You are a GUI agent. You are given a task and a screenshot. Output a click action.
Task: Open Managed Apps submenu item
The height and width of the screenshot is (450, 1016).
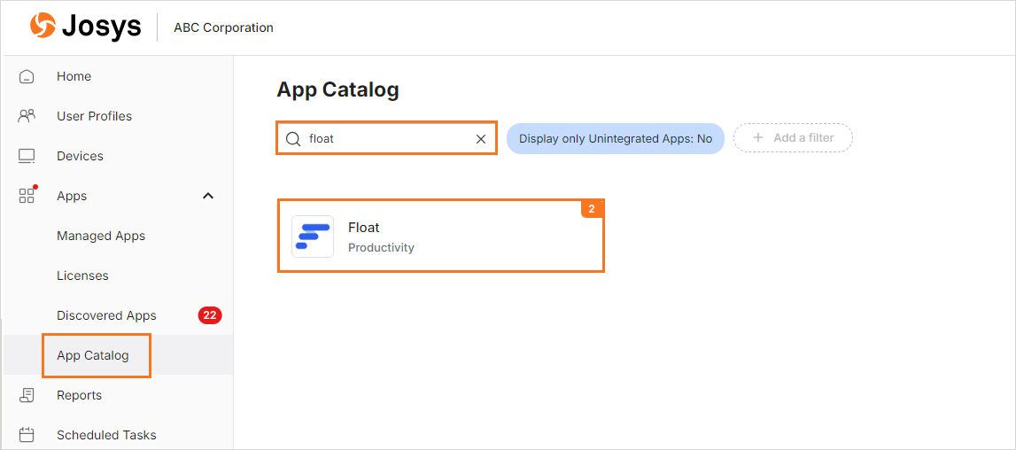click(x=101, y=236)
